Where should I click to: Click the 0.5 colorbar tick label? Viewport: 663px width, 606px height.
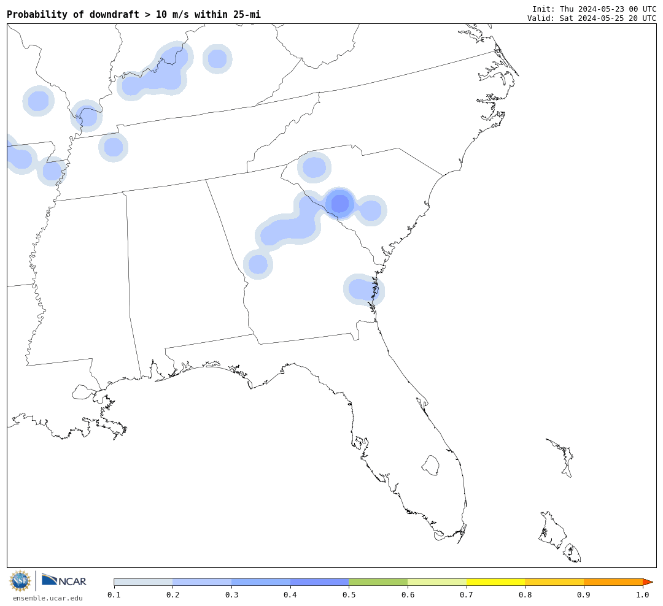coord(349,595)
